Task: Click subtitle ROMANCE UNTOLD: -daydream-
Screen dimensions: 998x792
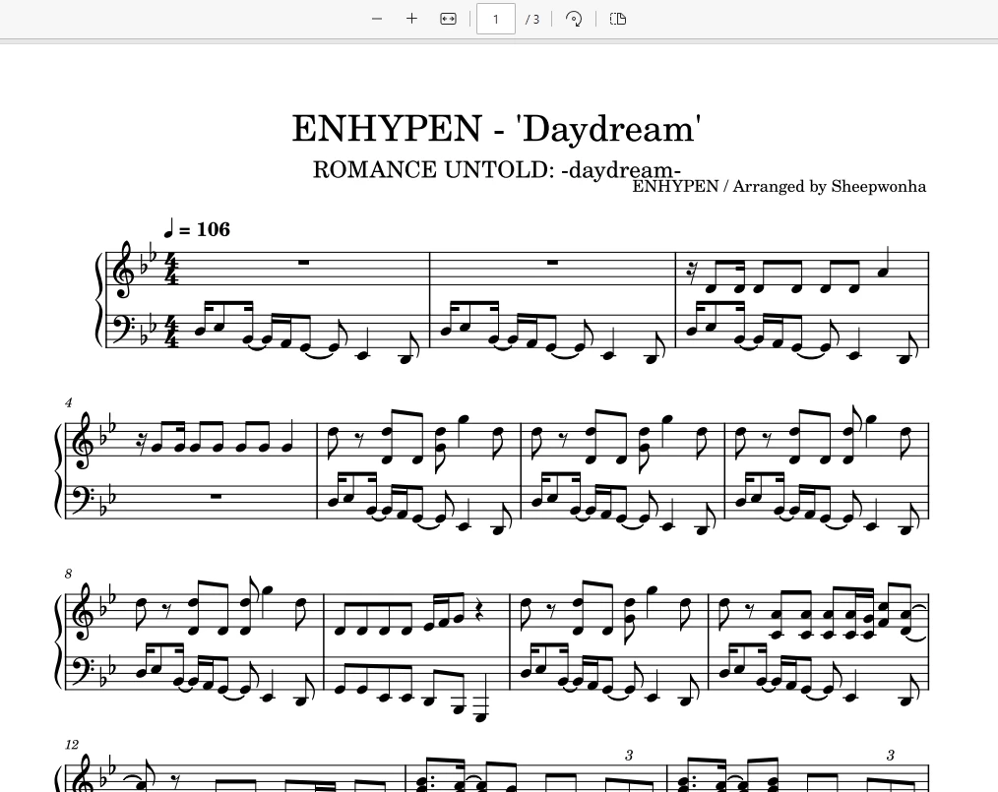Action: pyautogui.click(x=497, y=170)
